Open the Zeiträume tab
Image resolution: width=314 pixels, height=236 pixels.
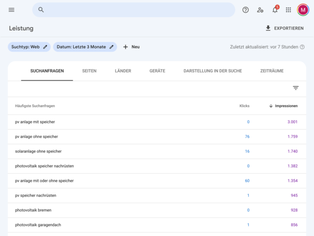coord(272,71)
